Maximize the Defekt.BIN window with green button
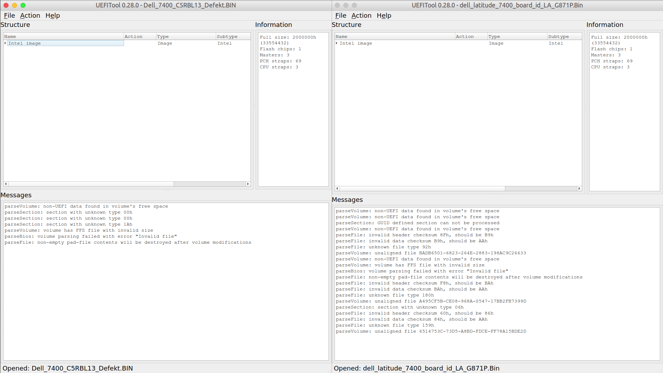This screenshot has width=663, height=373. [23, 5]
